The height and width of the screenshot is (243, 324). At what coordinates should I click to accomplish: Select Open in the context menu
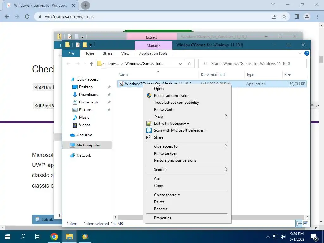click(159, 89)
